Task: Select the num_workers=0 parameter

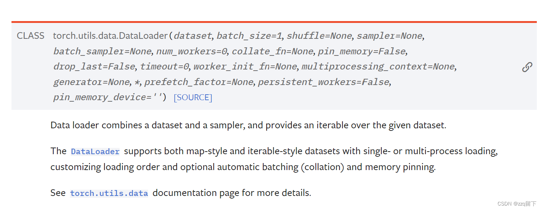Action: tap(191, 51)
